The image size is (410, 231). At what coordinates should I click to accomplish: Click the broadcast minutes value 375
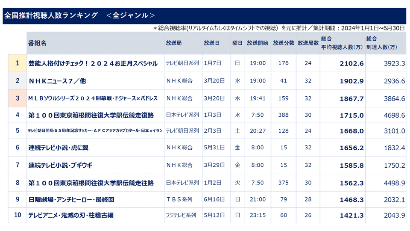284,183
